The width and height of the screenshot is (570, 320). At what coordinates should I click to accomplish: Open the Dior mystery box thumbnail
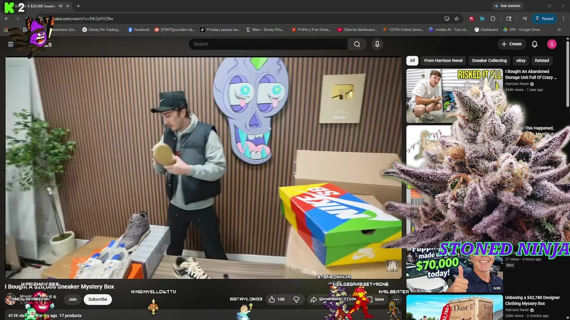pyautogui.click(x=454, y=308)
